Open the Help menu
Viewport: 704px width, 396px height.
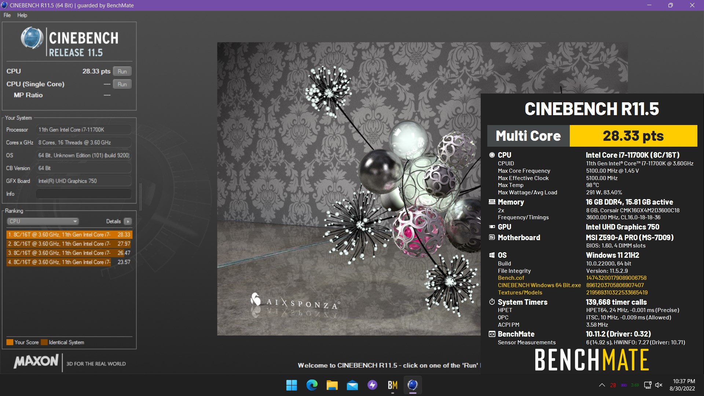pyautogui.click(x=22, y=15)
